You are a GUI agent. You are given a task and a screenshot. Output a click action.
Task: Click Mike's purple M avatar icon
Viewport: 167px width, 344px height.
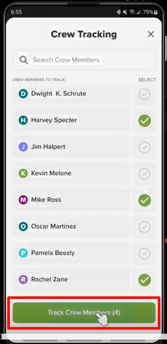pyautogui.click(x=23, y=200)
